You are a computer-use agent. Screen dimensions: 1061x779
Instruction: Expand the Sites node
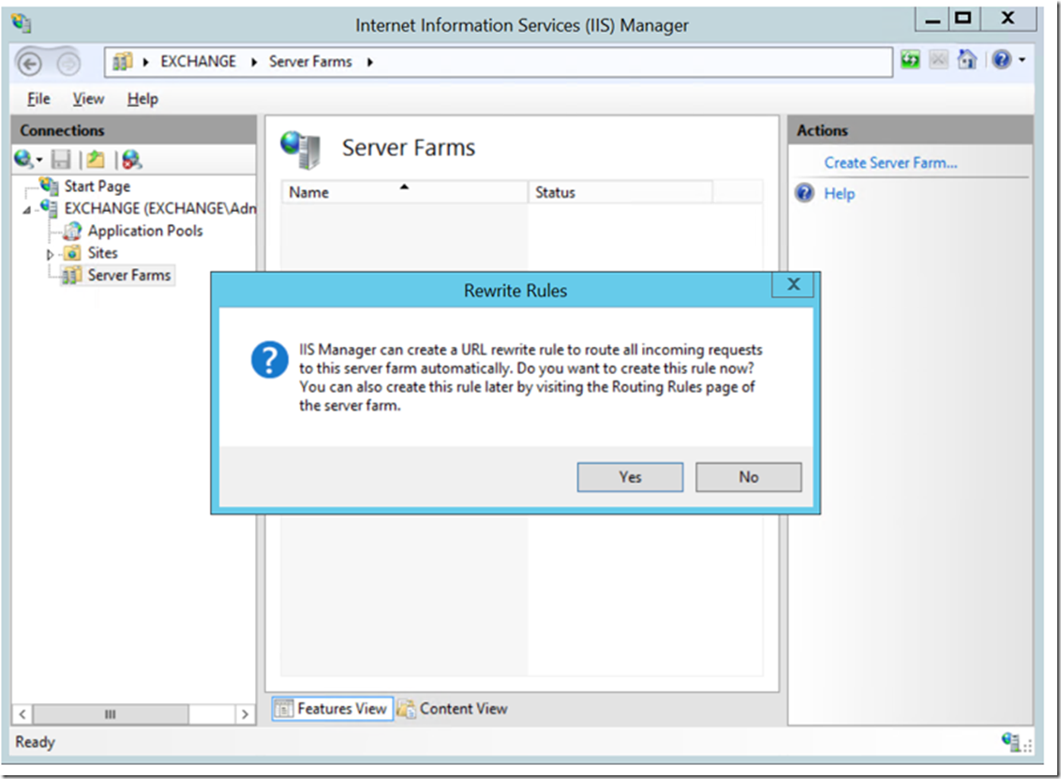[x=50, y=254]
